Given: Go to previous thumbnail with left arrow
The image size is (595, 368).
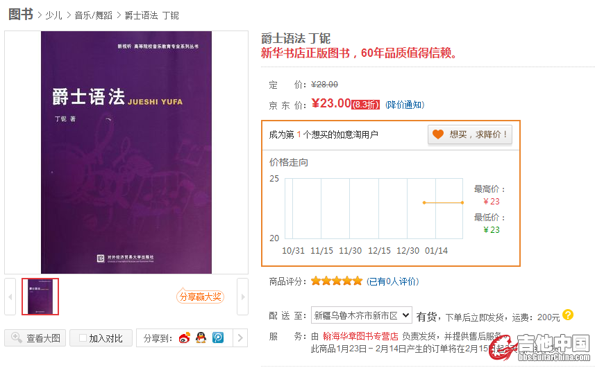Looking at the screenshot, I should point(10,297).
